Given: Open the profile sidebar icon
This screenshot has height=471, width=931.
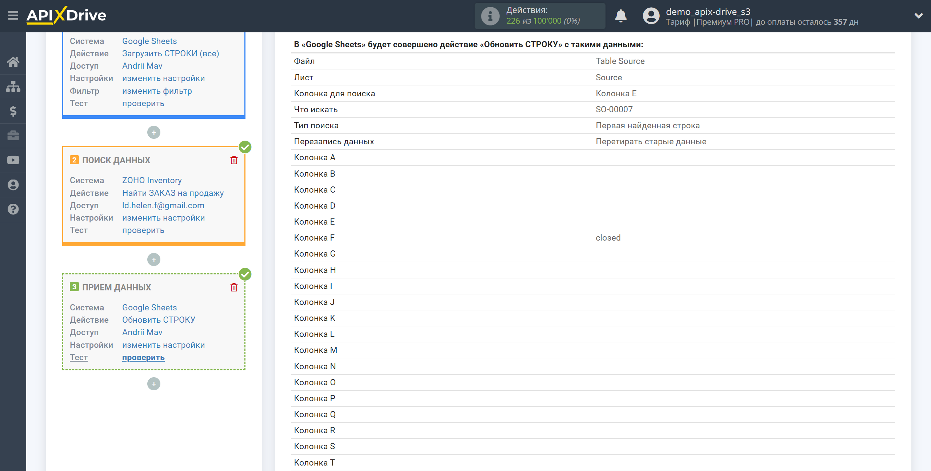Looking at the screenshot, I should (x=13, y=185).
